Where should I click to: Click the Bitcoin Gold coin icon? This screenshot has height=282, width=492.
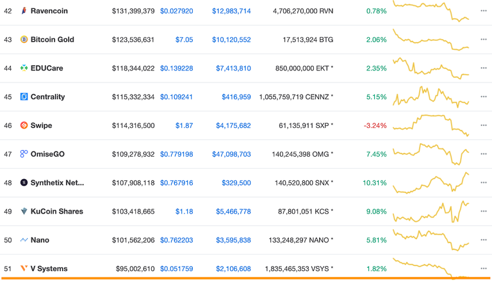click(24, 40)
